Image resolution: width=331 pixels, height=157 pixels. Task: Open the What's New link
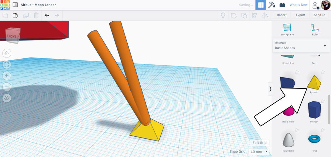(x=298, y=5)
